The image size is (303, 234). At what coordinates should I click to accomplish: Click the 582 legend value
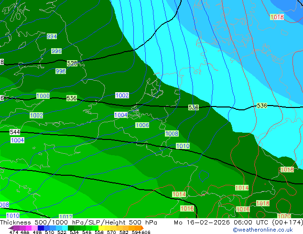(124, 232)
